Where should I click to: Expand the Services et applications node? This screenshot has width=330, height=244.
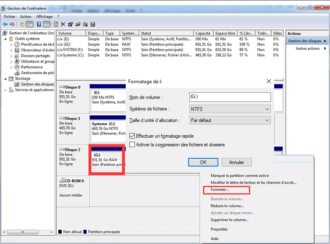(5, 90)
